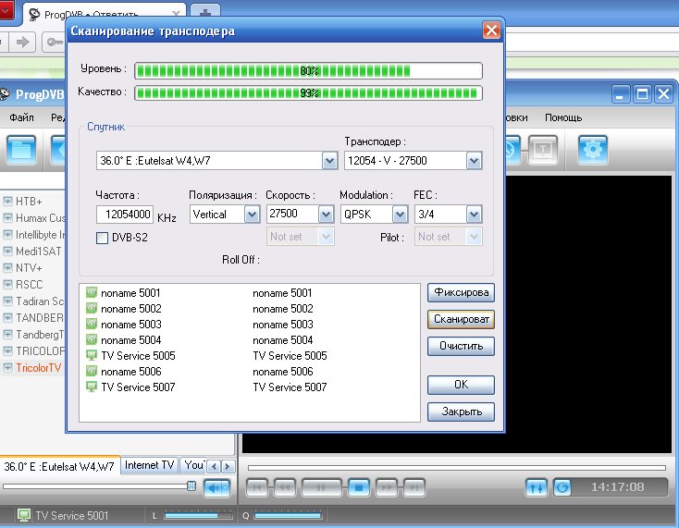
Task: Select TV Service 5005 channel in list
Action: (x=137, y=355)
